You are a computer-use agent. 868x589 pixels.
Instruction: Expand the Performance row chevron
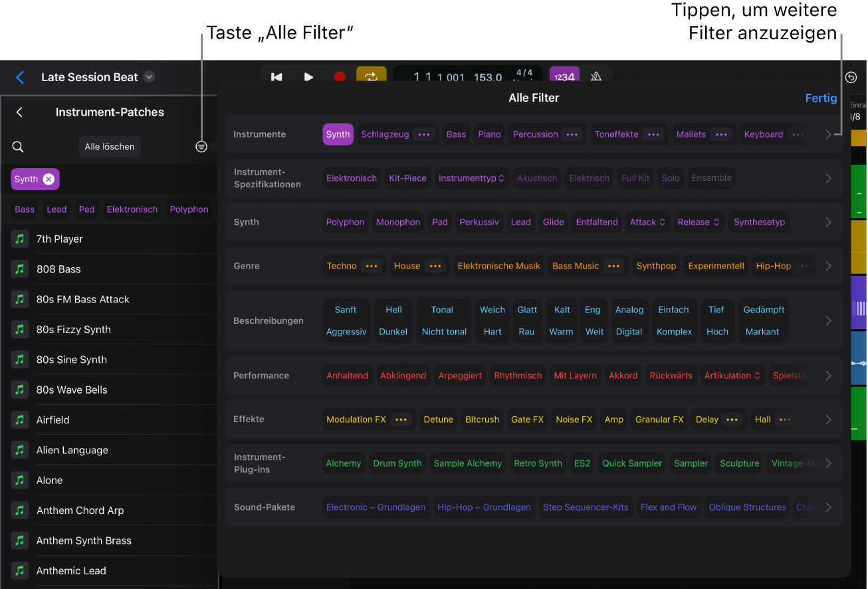click(x=828, y=376)
